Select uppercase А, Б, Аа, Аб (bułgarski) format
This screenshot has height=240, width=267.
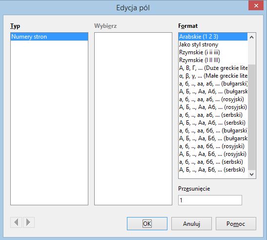pos(213,91)
